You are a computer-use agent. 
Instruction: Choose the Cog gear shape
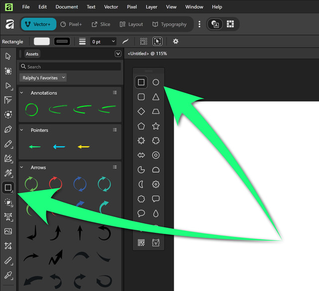click(156, 185)
